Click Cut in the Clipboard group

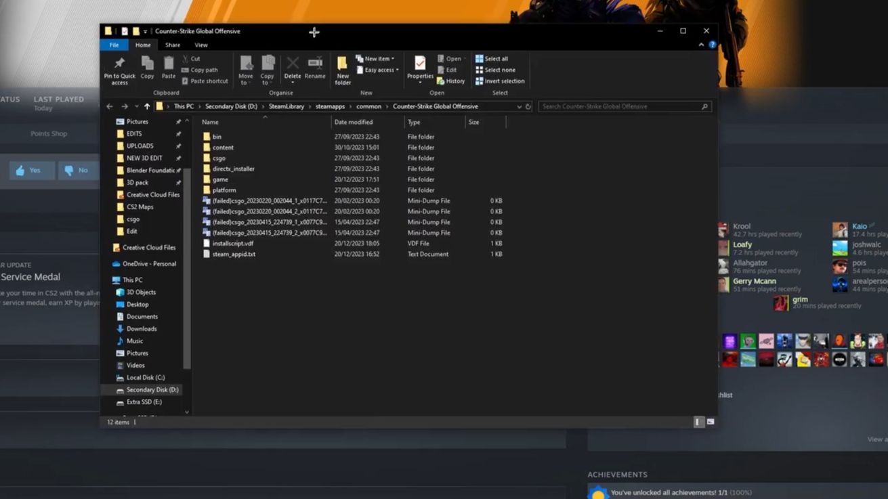pos(191,59)
